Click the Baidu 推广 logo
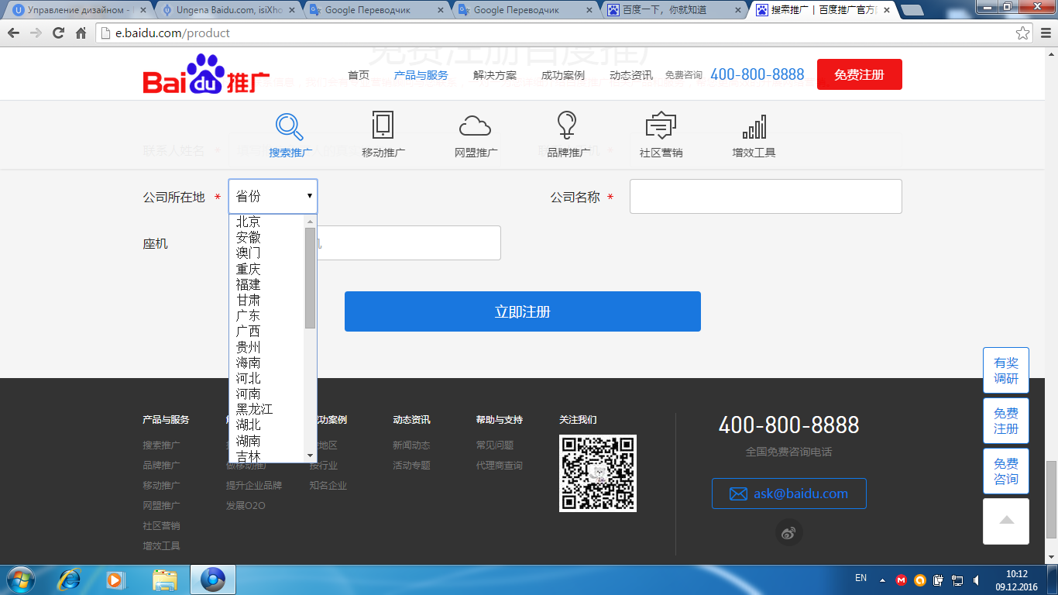The height and width of the screenshot is (595, 1058). [x=206, y=75]
